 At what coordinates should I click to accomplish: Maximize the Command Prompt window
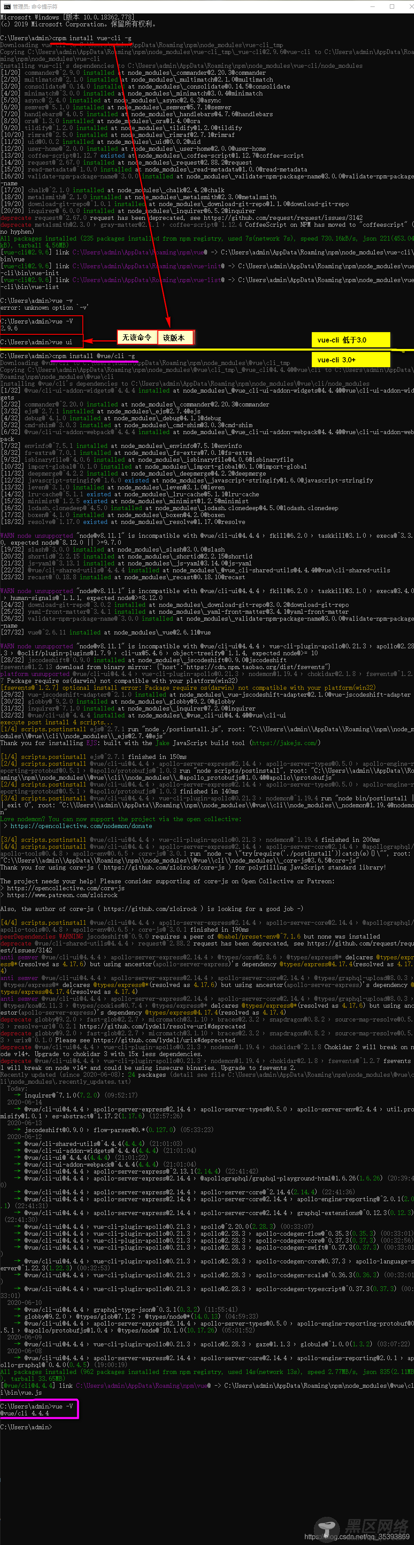click(391, 6)
